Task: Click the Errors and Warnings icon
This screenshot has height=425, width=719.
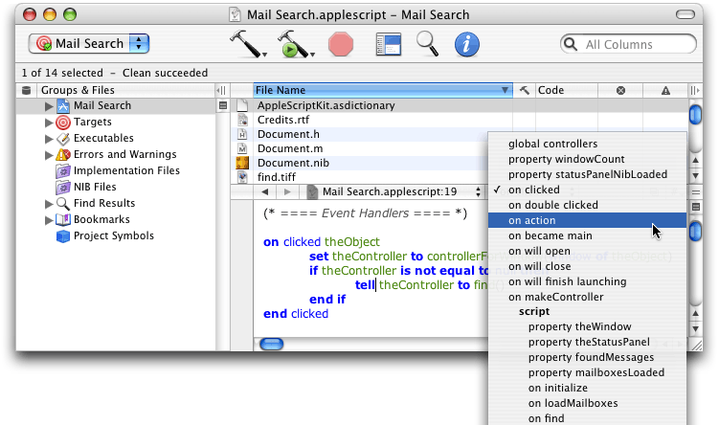Action: (63, 154)
